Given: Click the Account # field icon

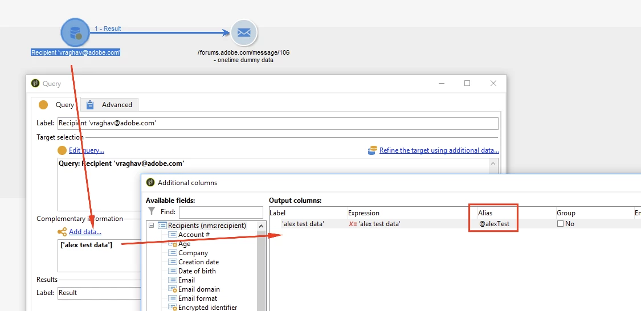Looking at the screenshot, I should pyautogui.click(x=172, y=235).
